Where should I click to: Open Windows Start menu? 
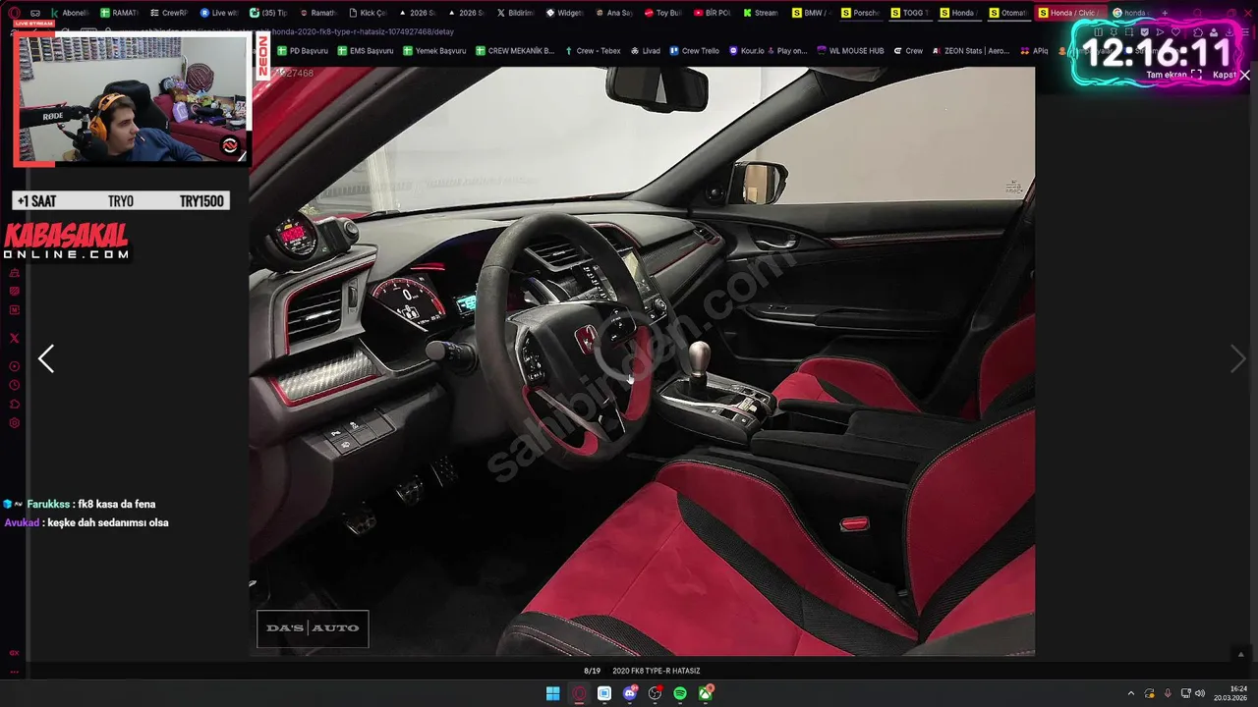tap(553, 693)
